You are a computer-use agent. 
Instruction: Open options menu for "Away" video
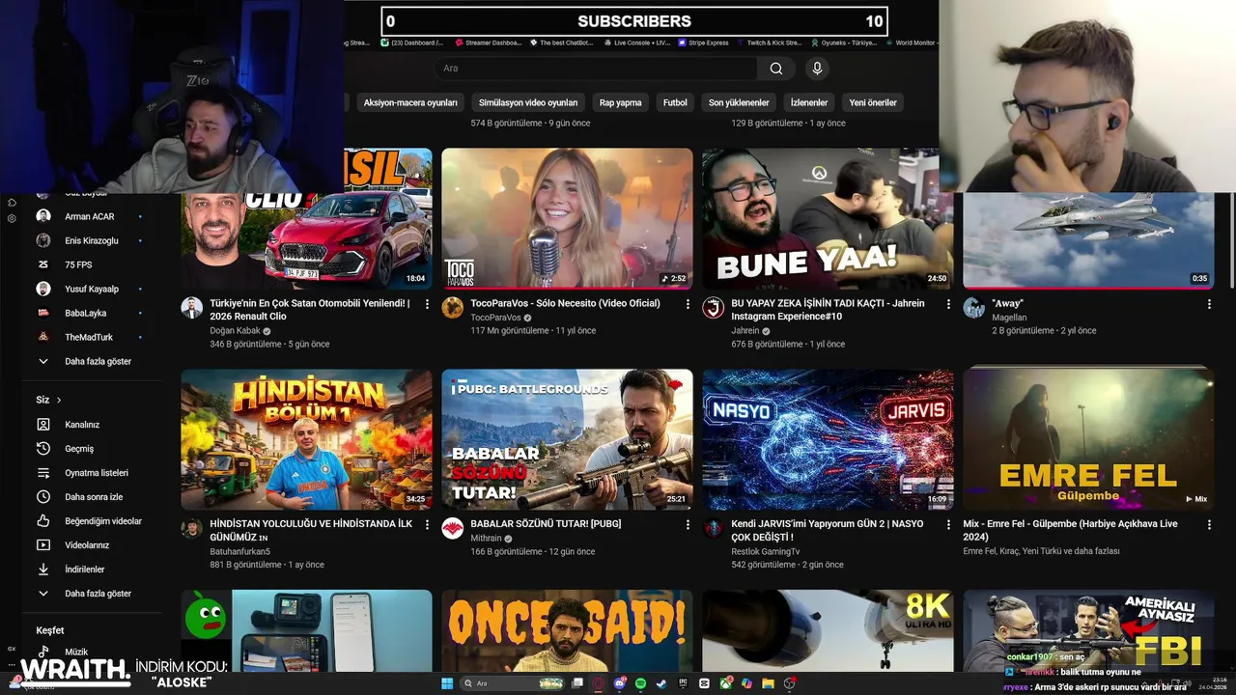[x=1209, y=304]
